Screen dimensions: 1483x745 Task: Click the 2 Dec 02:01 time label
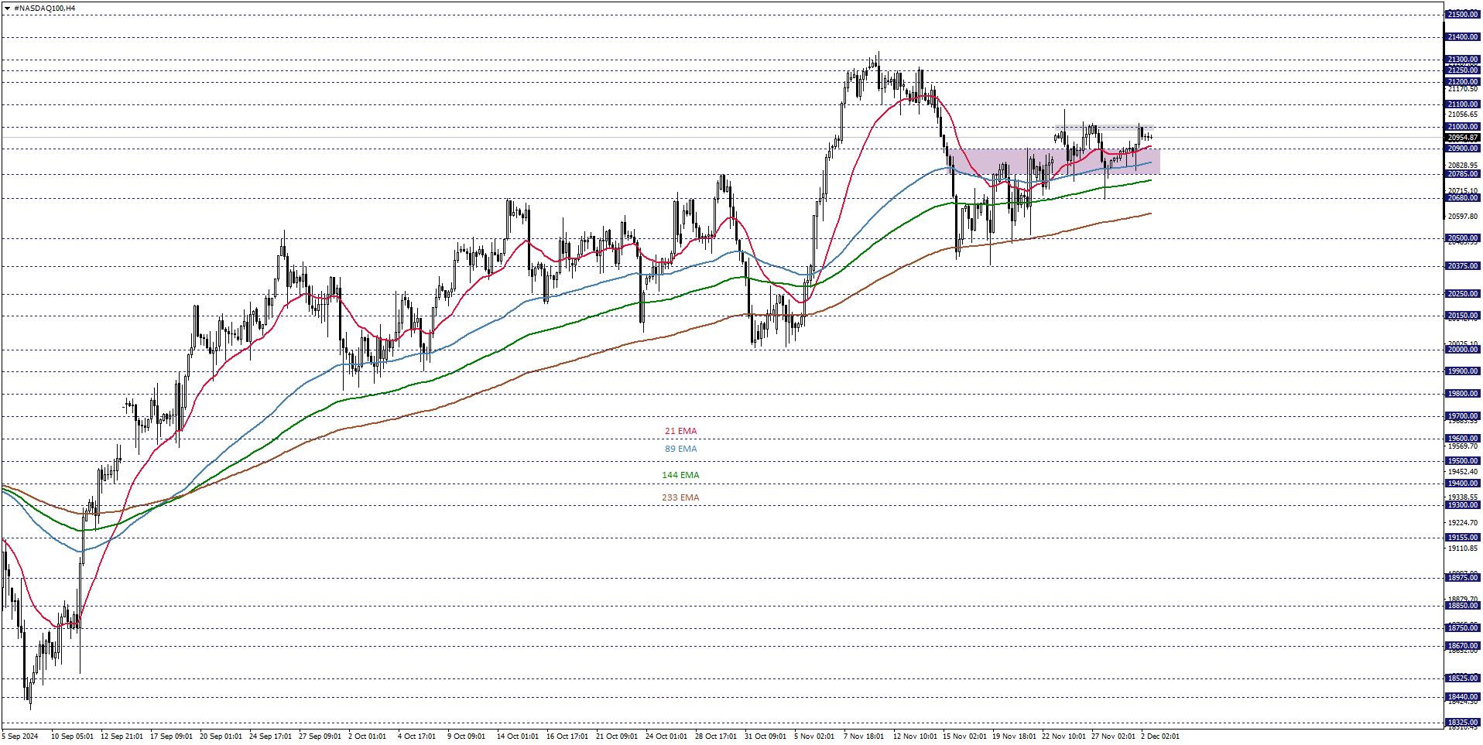pyautogui.click(x=1159, y=736)
